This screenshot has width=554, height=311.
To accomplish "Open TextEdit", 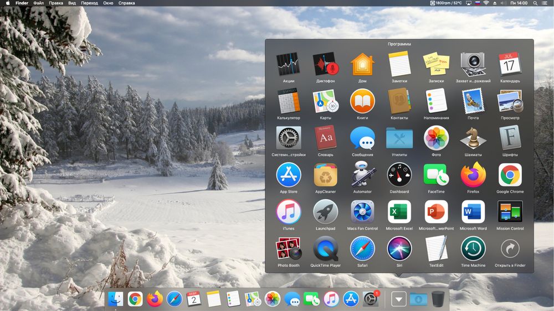I will [x=437, y=249].
